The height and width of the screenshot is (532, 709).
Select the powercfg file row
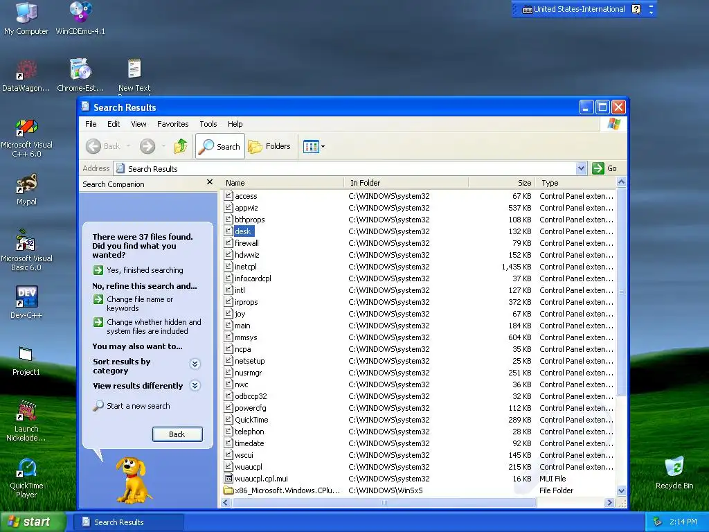pyautogui.click(x=418, y=408)
